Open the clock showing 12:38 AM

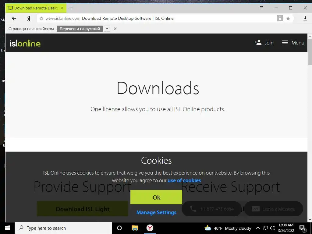pyautogui.click(x=286, y=228)
